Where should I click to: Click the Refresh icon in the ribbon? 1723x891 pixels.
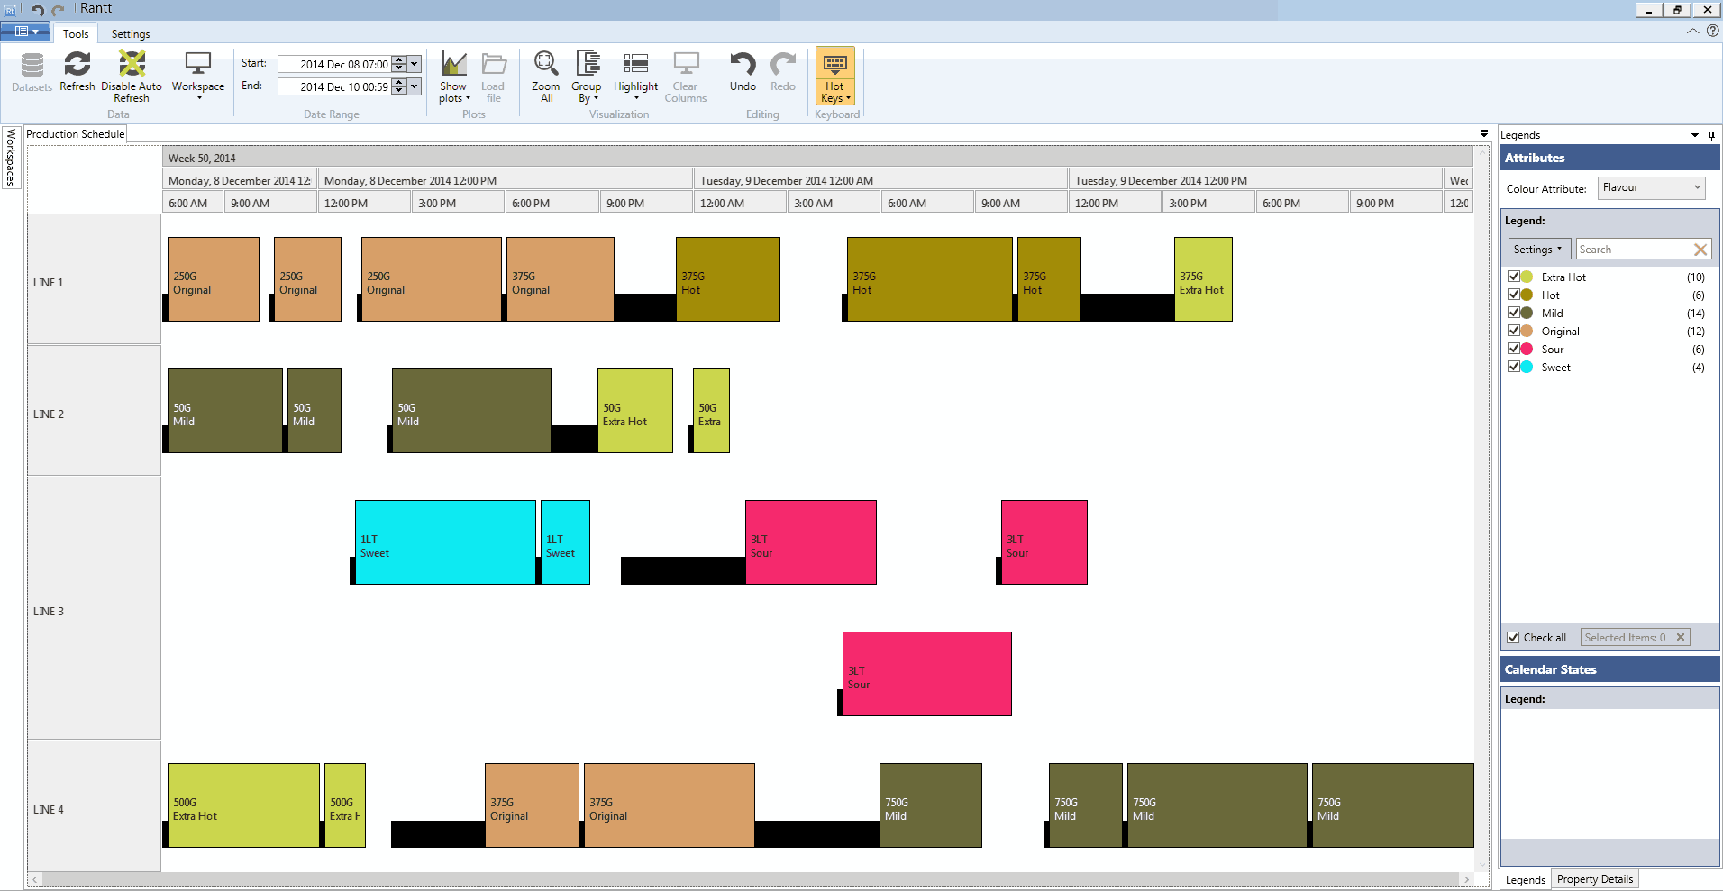point(77,66)
